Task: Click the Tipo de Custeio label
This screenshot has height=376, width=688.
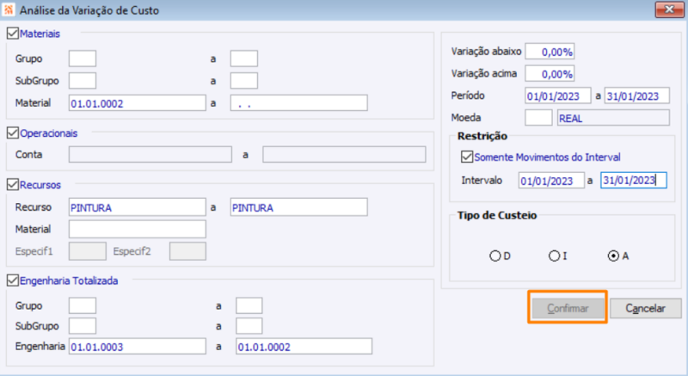Action: [x=497, y=215]
